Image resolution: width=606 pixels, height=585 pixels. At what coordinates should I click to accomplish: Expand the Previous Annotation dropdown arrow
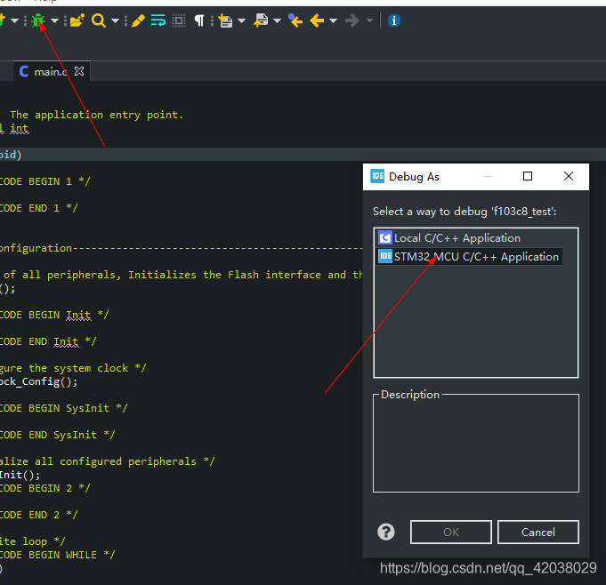pos(277,20)
